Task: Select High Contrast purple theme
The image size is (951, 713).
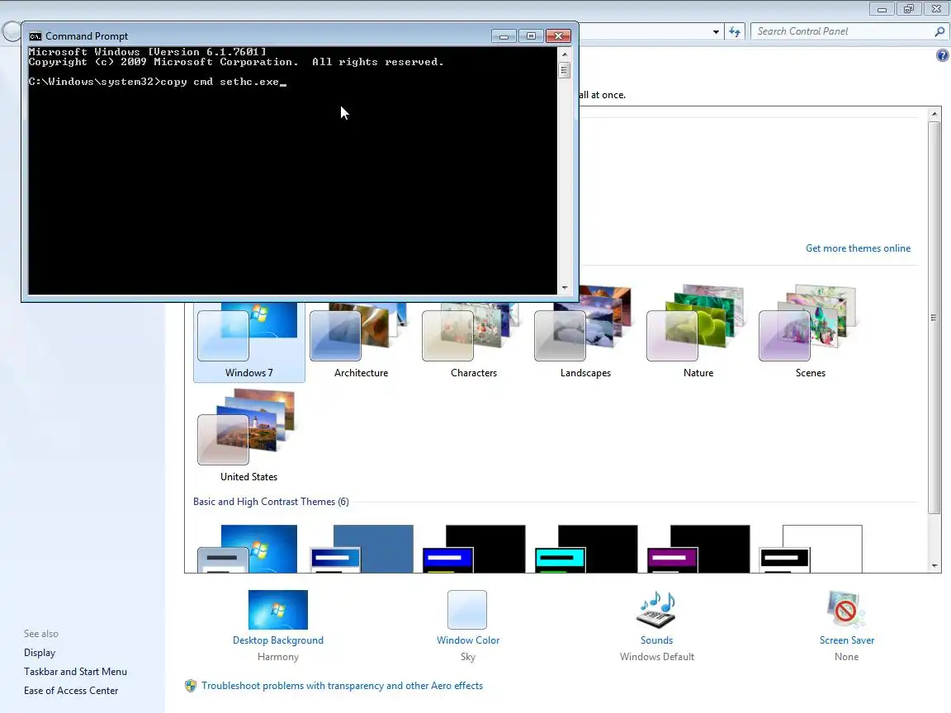Action: (698, 549)
